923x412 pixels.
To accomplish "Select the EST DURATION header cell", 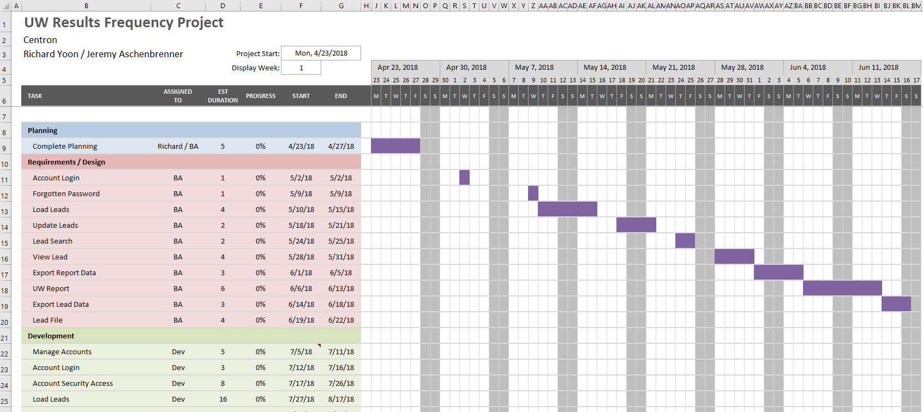I will click(223, 96).
